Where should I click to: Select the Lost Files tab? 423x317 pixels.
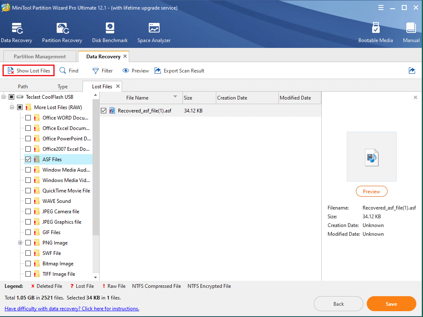102,86
